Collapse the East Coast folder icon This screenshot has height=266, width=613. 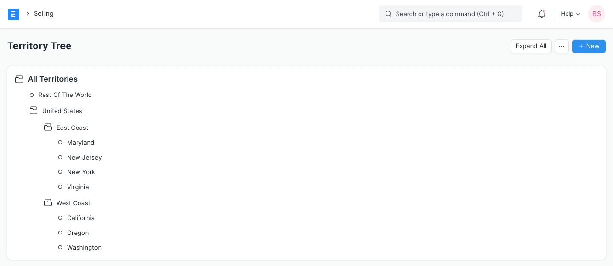pos(48,128)
